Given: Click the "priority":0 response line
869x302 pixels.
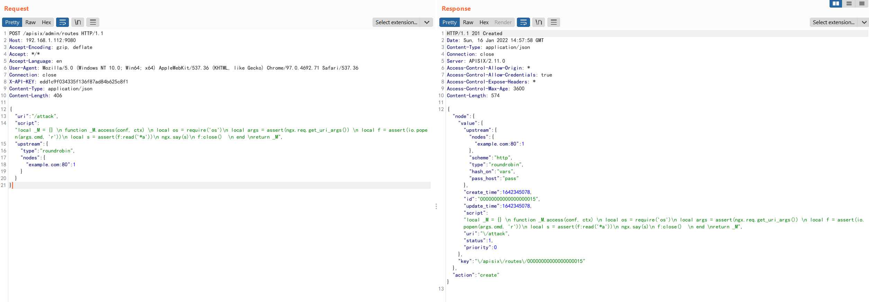Looking at the screenshot, I should coord(480,247).
